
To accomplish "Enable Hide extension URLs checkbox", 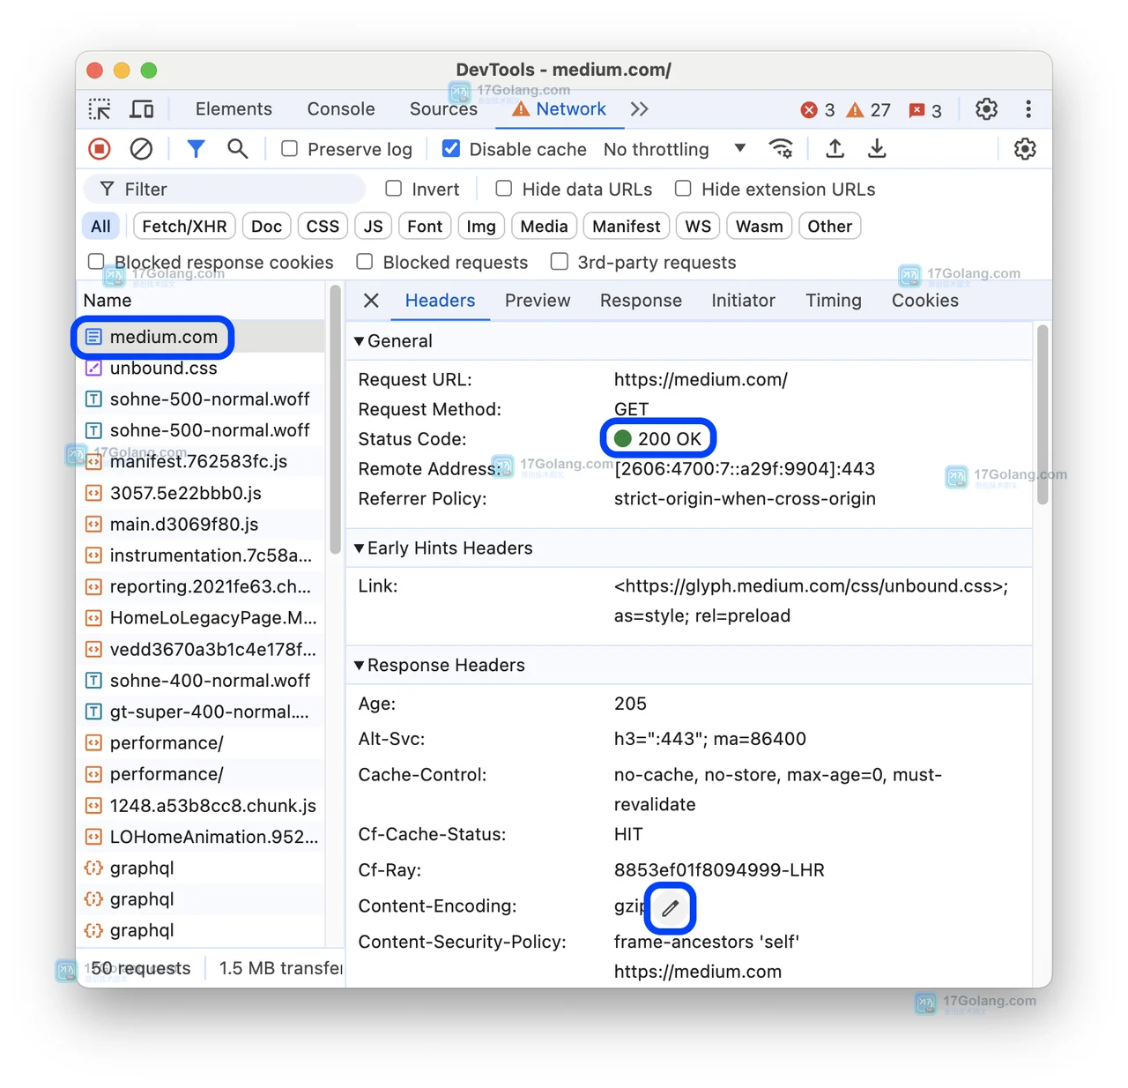I will point(683,189).
